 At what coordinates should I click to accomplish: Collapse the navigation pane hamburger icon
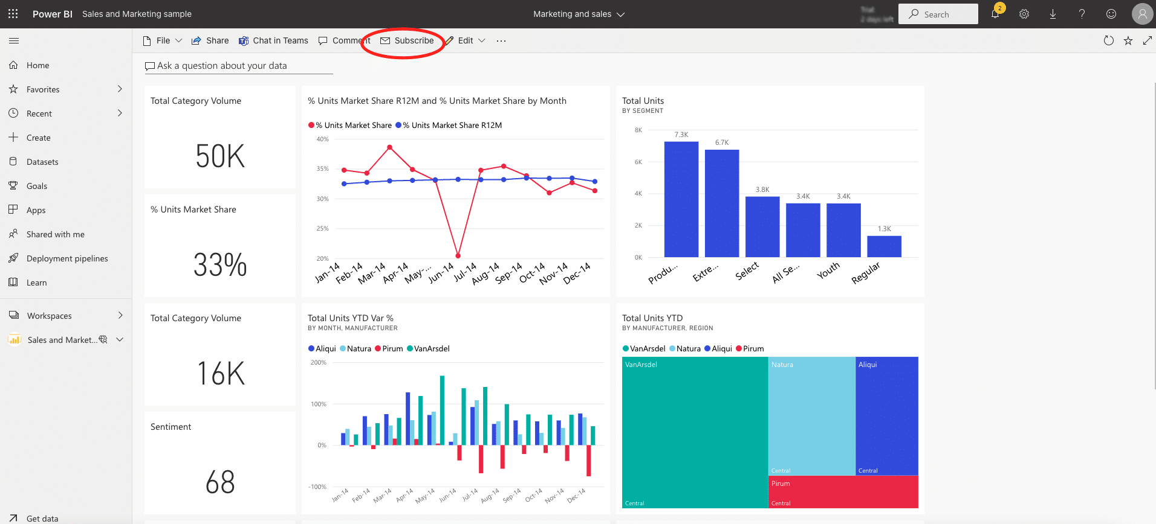click(14, 40)
